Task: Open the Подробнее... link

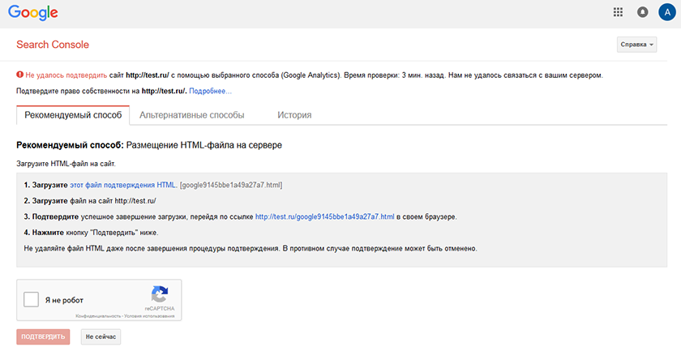Action: coord(210,91)
